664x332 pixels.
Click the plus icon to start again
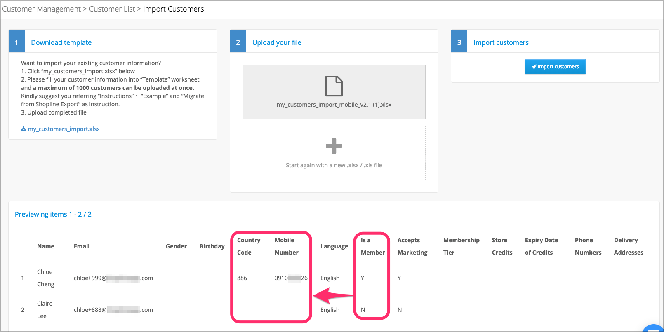tap(334, 146)
